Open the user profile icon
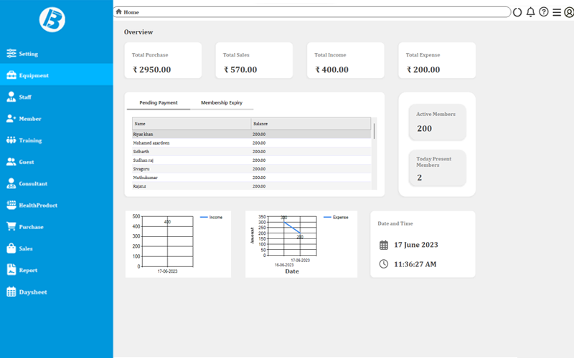This screenshot has width=574, height=358. pyautogui.click(x=569, y=12)
